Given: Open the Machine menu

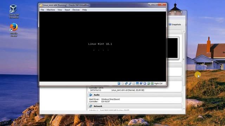Looking at the screenshot, I should (51, 10).
